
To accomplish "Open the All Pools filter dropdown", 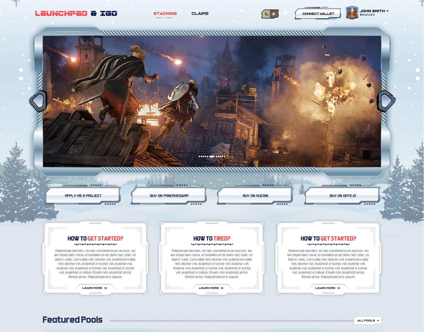I will [x=368, y=321].
